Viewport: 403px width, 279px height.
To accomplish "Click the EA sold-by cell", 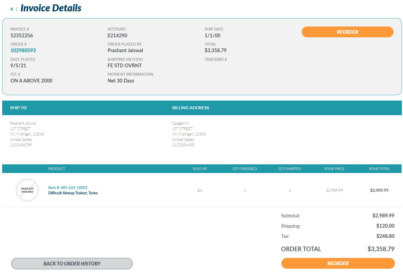I will (x=200, y=190).
